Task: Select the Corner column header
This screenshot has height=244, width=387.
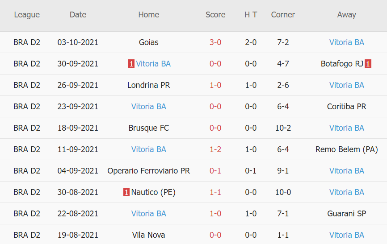Action: coord(283,15)
